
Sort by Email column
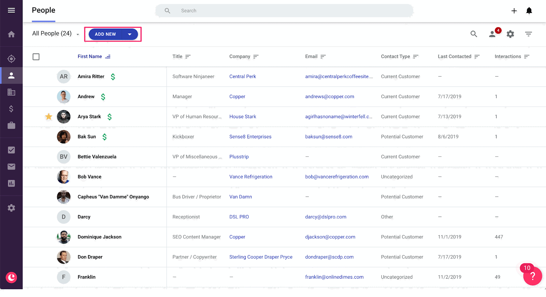(x=315, y=57)
